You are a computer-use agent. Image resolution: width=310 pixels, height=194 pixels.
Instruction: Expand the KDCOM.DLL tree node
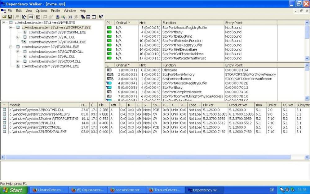pos(18,61)
